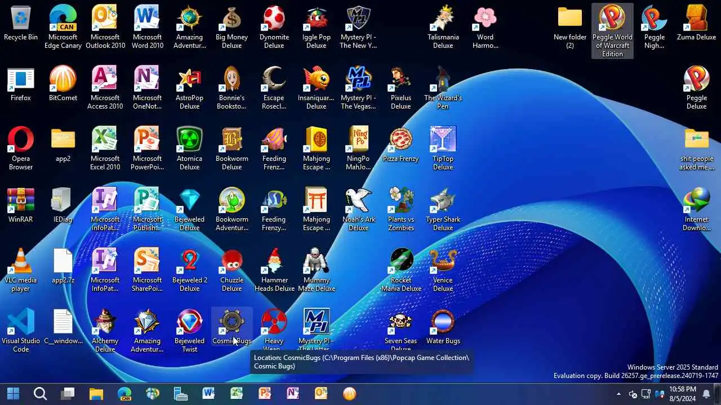Select the Bejeweled Deluxe diamond icon

tap(190, 209)
